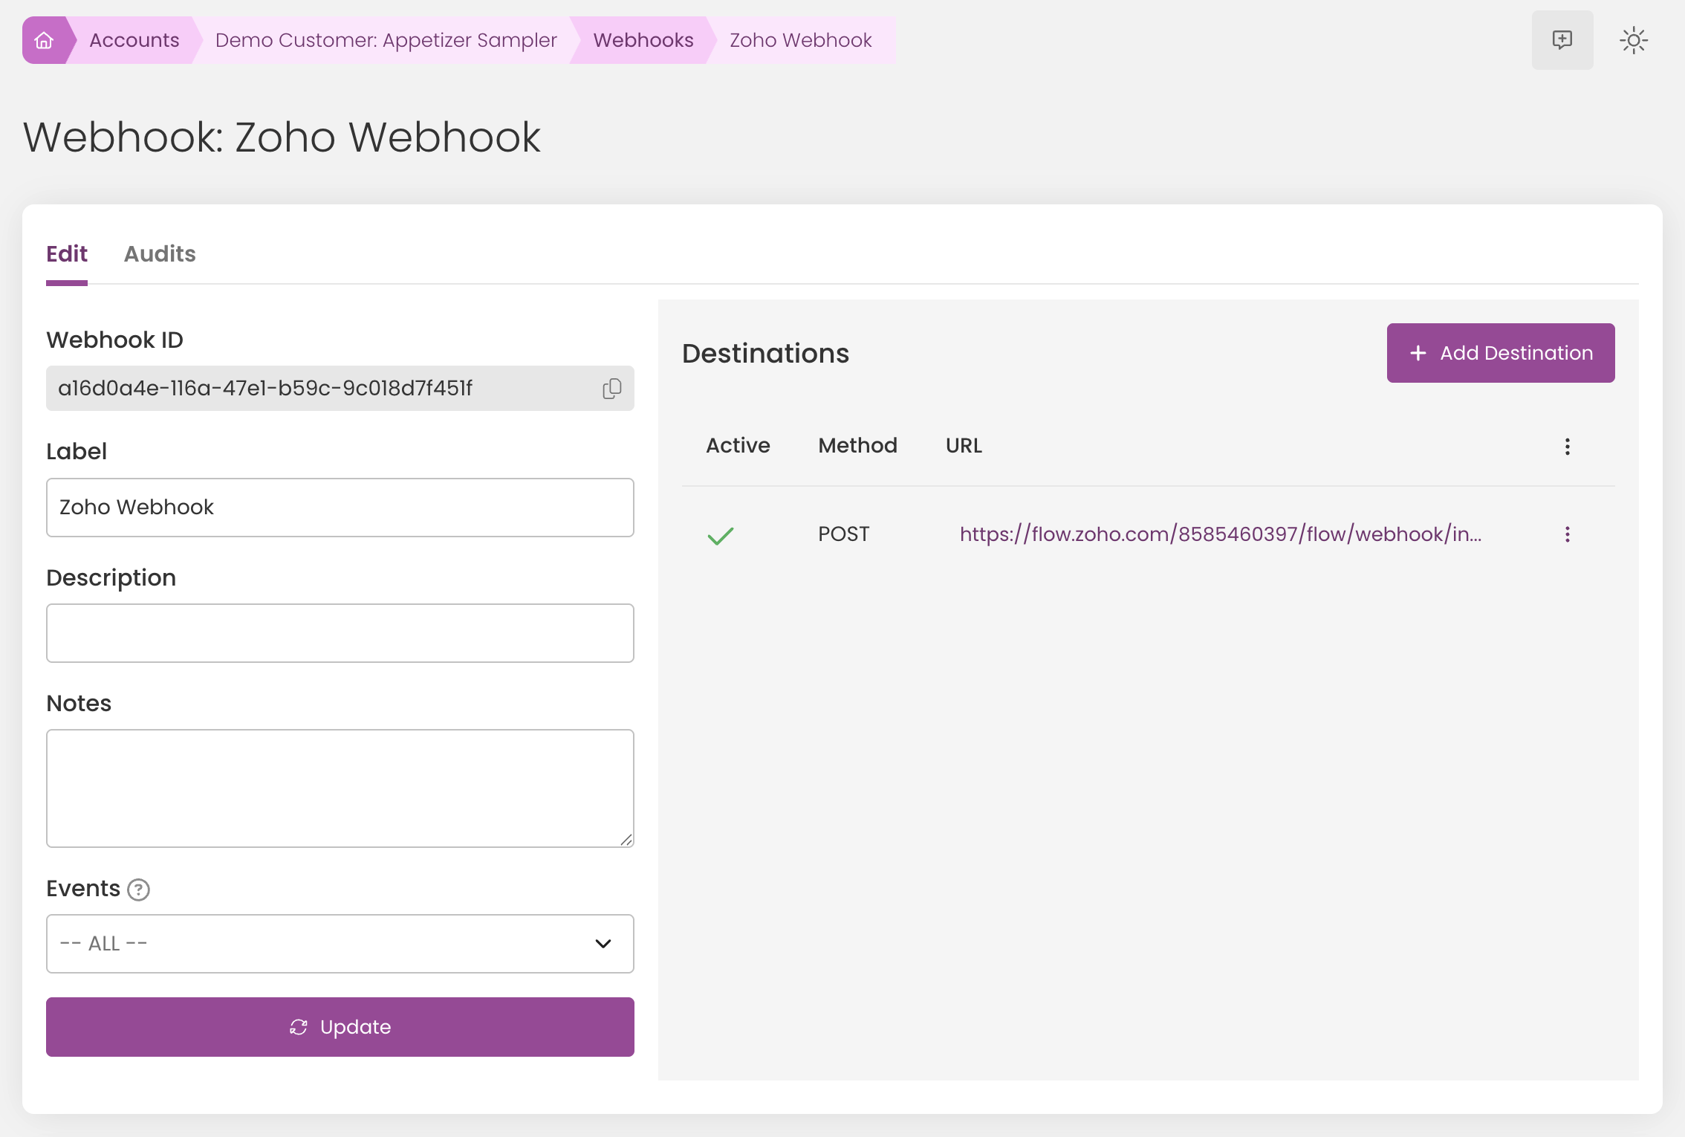Expand the Events dropdown
The height and width of the screenshot is (1137, 1685).
[x=340, y=944]
